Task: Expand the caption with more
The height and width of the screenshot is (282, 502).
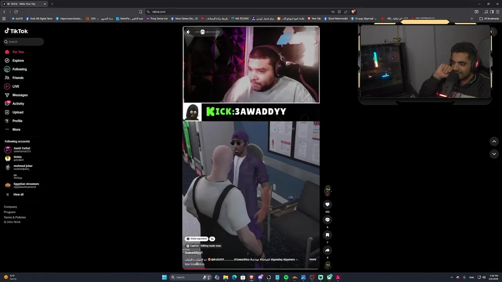Action: point(313,259)
